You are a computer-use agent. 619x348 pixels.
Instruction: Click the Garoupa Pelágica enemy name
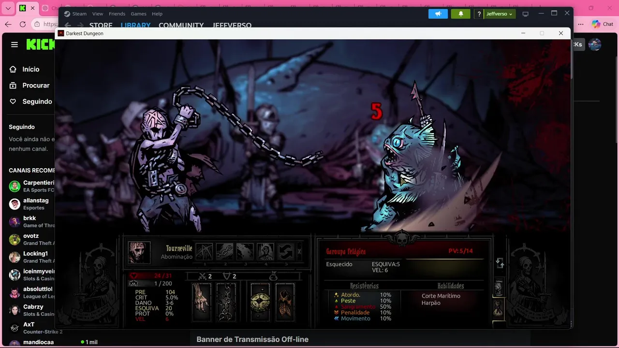tap(346, 251)
